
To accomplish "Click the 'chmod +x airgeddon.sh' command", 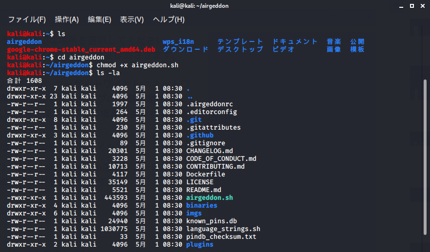I will (x=137, y=65).
